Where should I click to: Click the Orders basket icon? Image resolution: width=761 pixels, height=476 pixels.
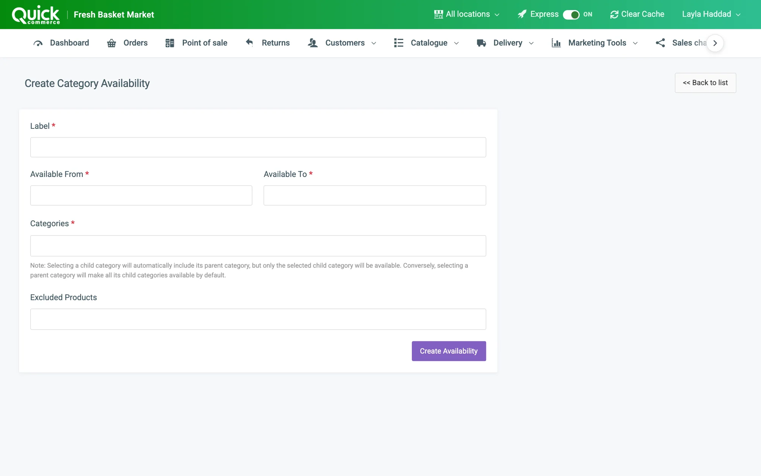click(x=111, y=43)
